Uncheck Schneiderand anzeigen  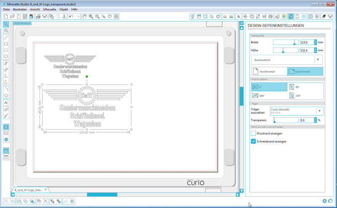point(253,141)
